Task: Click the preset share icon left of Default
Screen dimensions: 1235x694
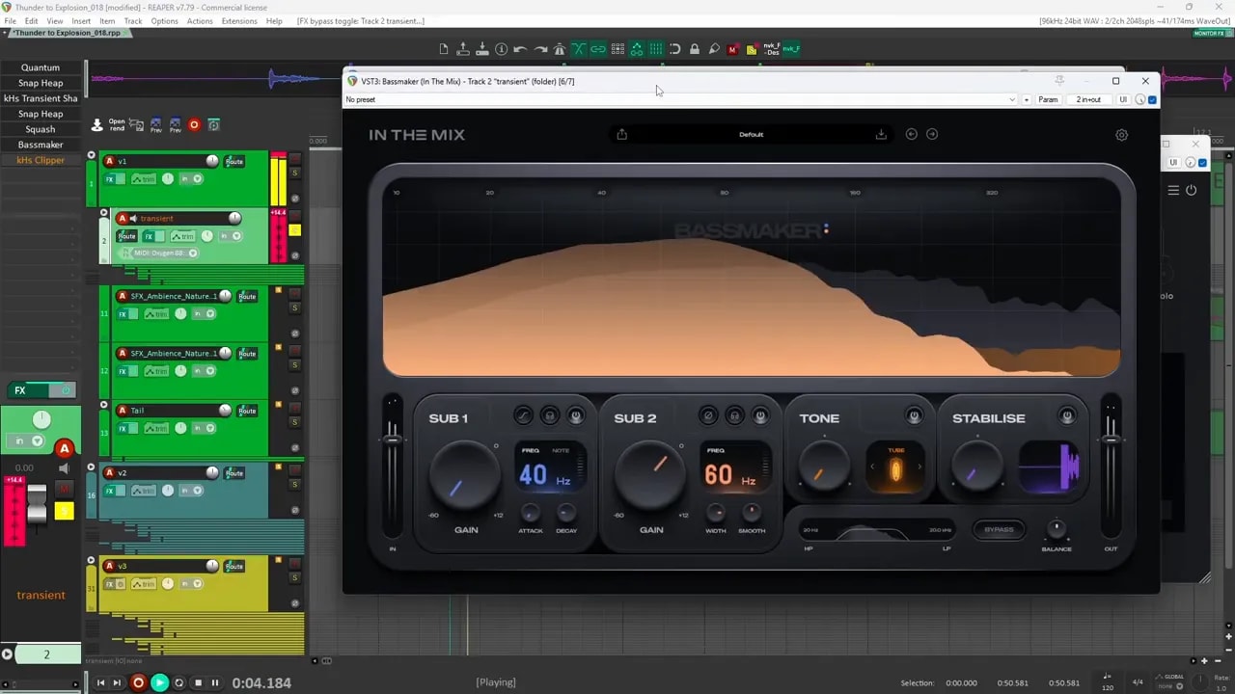Action: (x=621, y=134)
